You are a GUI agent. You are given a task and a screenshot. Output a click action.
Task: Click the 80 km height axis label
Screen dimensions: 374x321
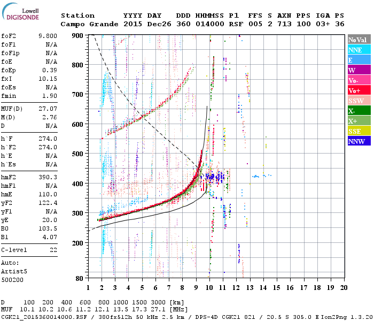(79, 278)
